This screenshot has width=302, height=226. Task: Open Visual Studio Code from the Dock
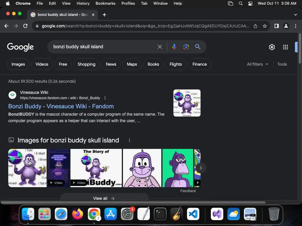193,214
